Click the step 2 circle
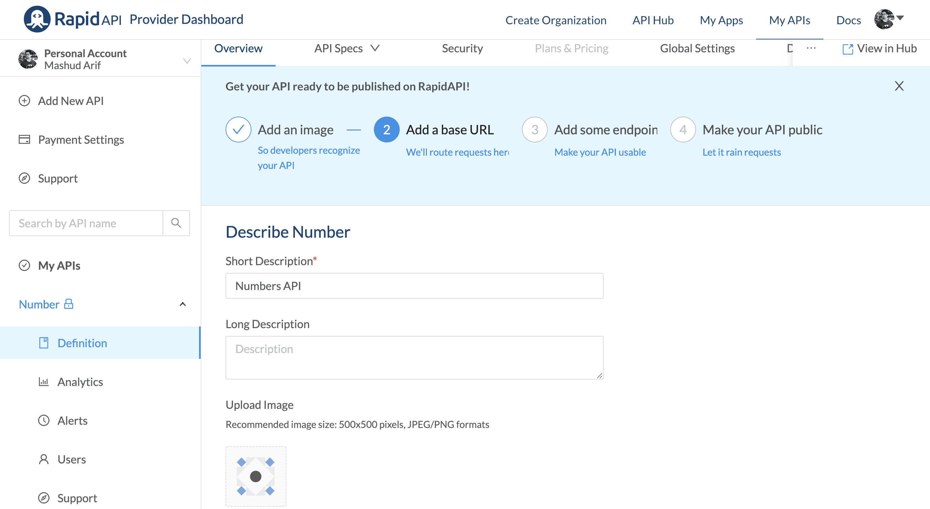The image size is (930, 509). [x=386, y=130]
